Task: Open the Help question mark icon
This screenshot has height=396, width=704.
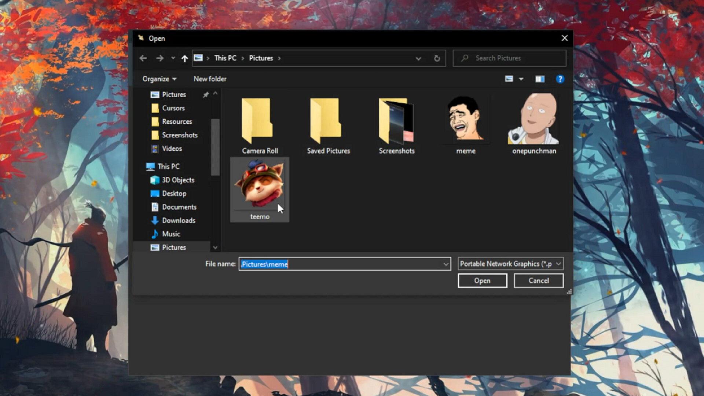Action: [560, 78]
